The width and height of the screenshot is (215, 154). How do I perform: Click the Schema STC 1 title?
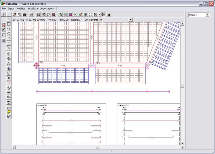click(x=43, y=105)
